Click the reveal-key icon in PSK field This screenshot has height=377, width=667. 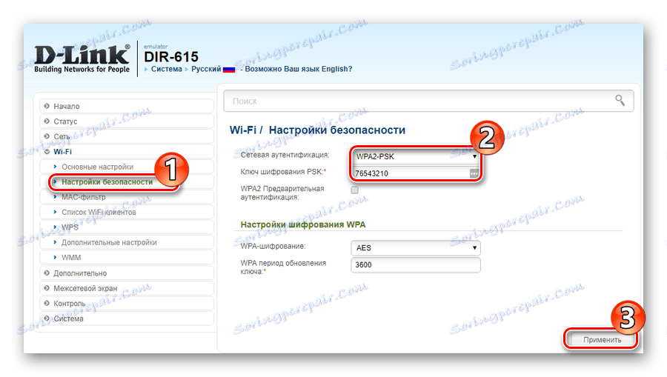(474, 173)
